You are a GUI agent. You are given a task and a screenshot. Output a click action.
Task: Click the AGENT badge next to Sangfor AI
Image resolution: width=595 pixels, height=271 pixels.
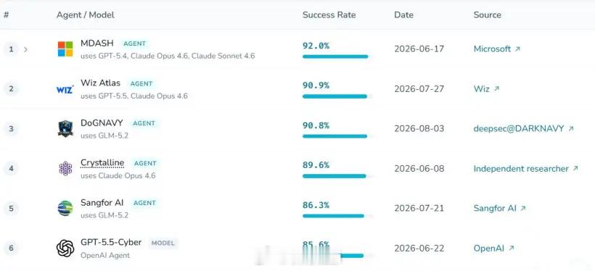click(x=144, y=203)
